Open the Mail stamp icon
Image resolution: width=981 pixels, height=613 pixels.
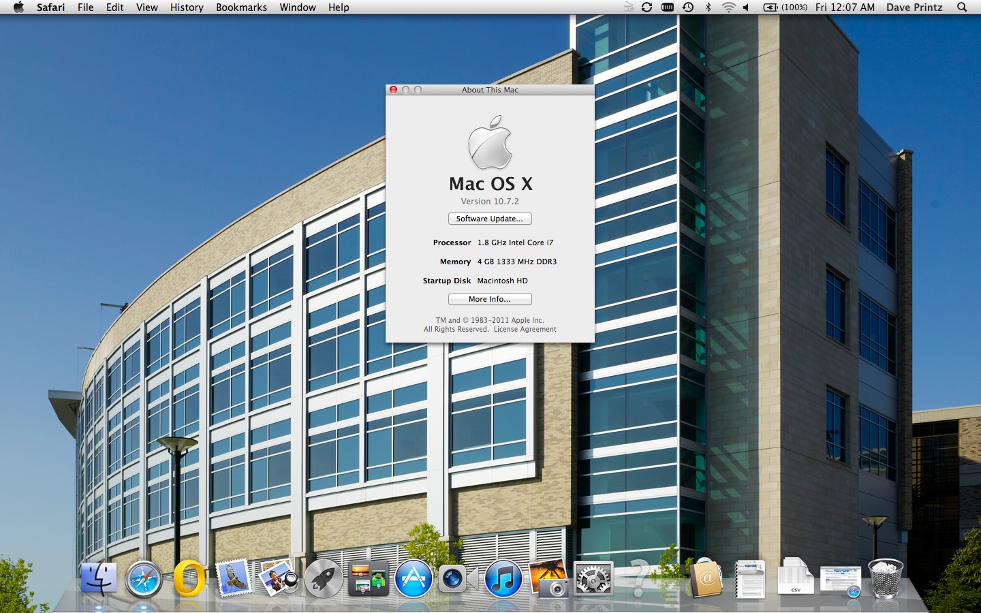(234, 578)
